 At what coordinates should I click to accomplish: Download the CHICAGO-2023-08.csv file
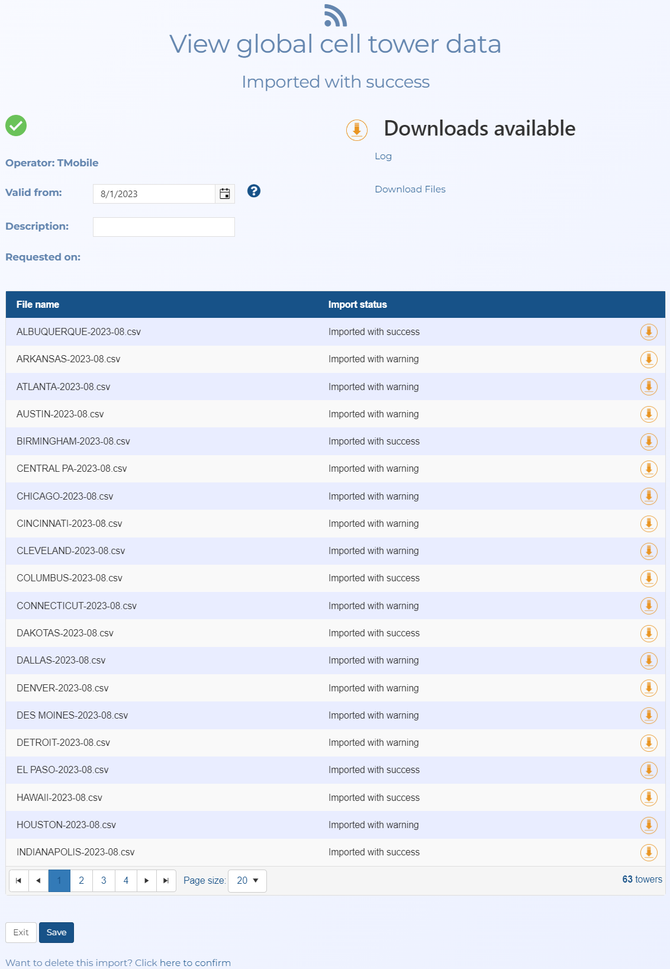point(649,497)
